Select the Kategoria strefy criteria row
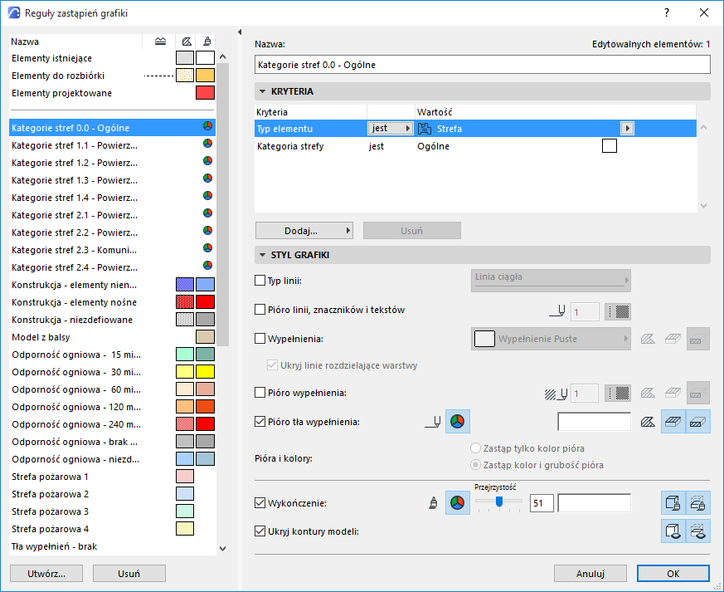This screenshot has height=592, width=724. click(x=475, y=146)
